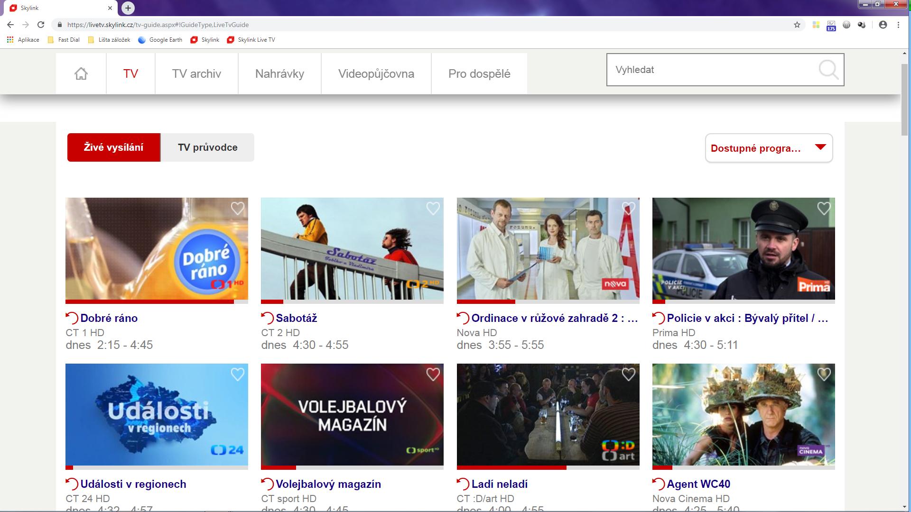Open Ladí neladí title link
Image resolution: width=911 pixels, height=512 pixels.
tap(500, 484)
